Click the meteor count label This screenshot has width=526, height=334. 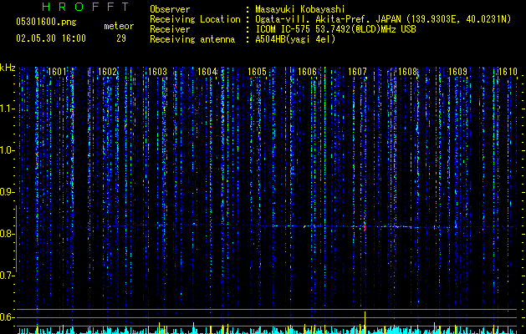tap(119, 26)
